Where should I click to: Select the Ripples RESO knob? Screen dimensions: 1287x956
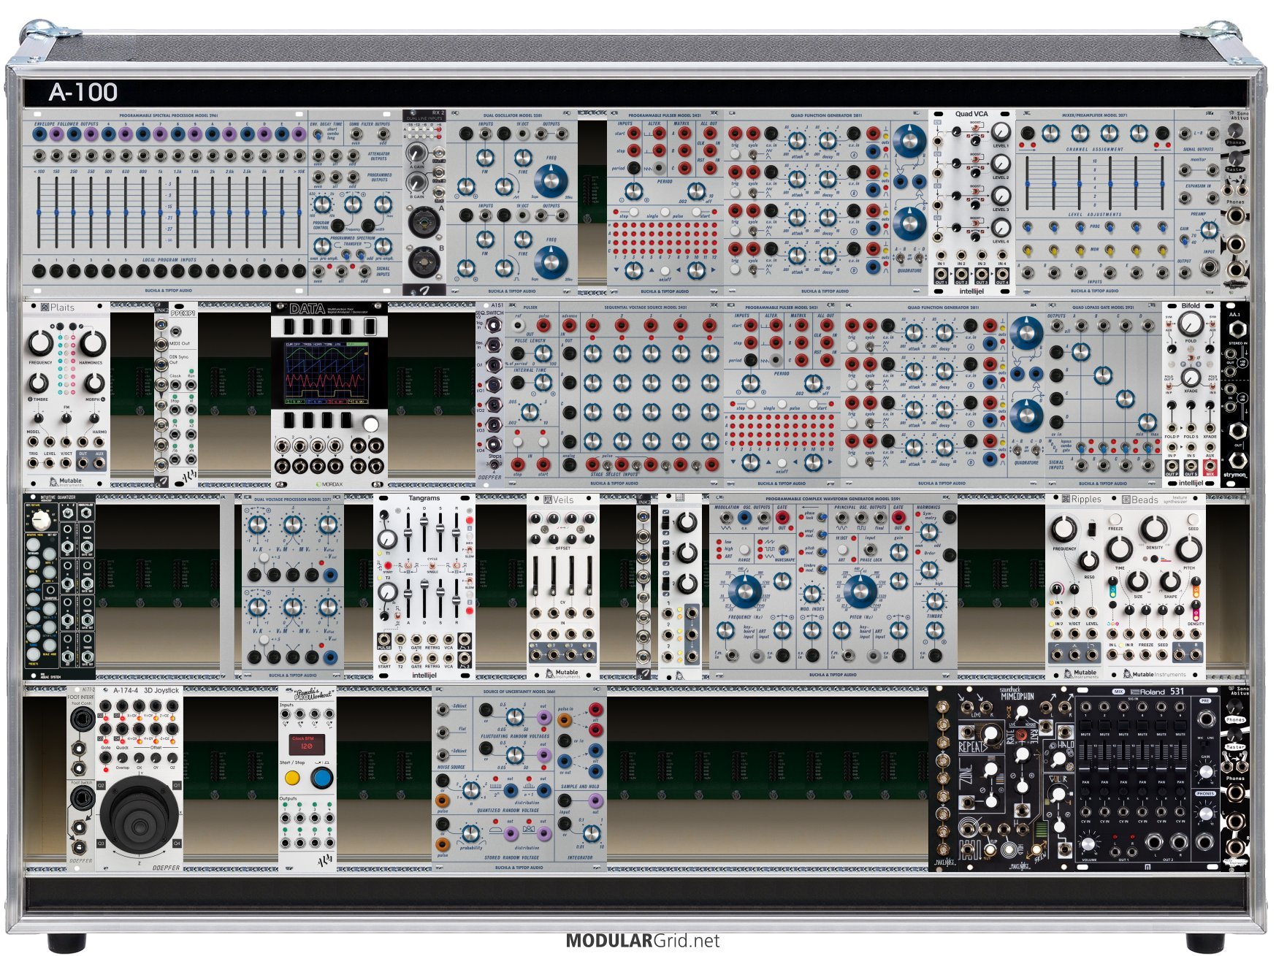pyautogui.click(x=1089, y=559)
